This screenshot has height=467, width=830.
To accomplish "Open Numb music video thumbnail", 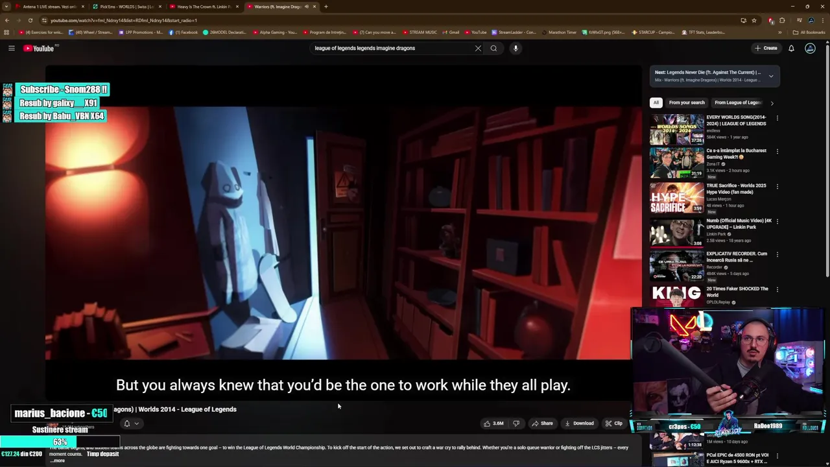I will point(677,232).
